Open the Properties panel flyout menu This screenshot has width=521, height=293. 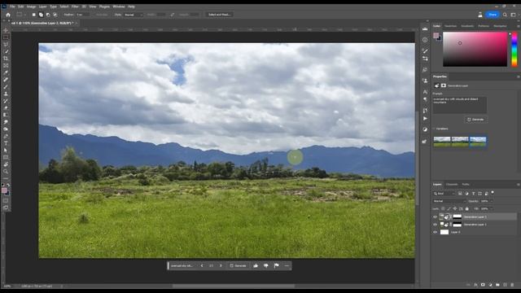tap(518, 77)
